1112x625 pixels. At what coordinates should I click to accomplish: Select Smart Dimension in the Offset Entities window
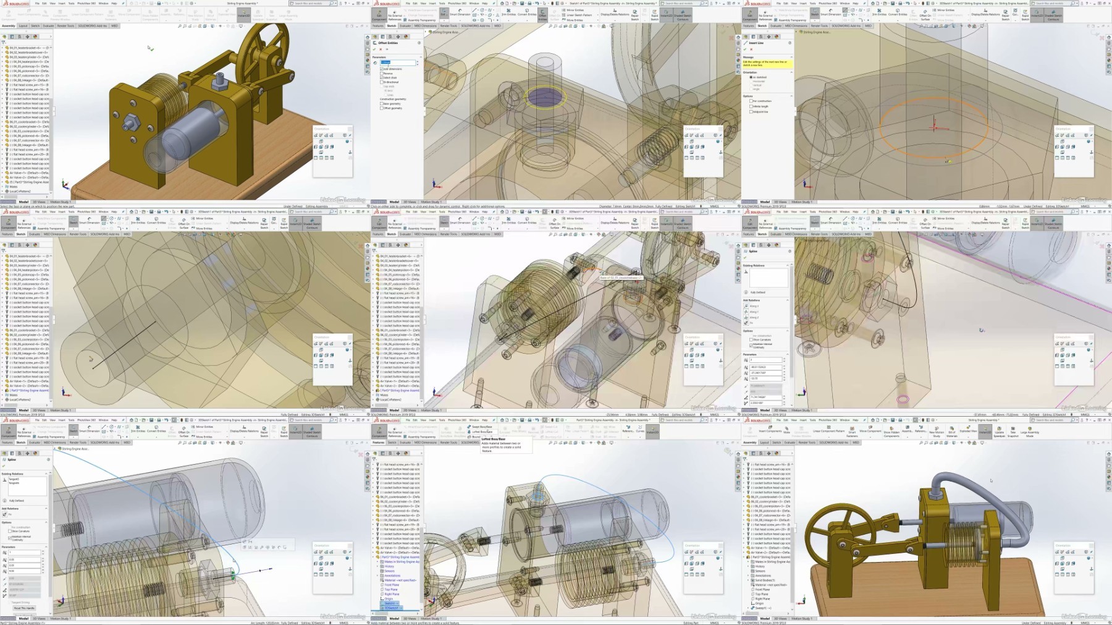click(x=460, y=14)
